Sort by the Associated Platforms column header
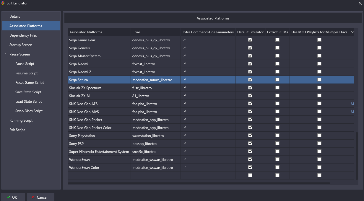The height and width of the screenshot is (201, 364). [99, 32]
